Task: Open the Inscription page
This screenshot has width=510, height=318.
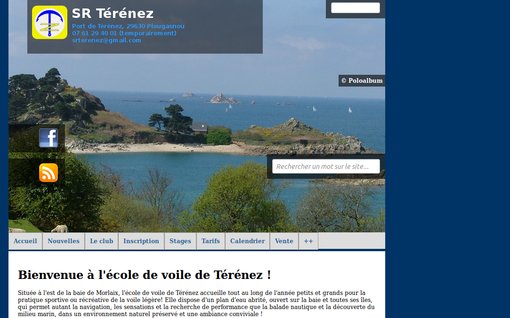Action: (141, 241)
